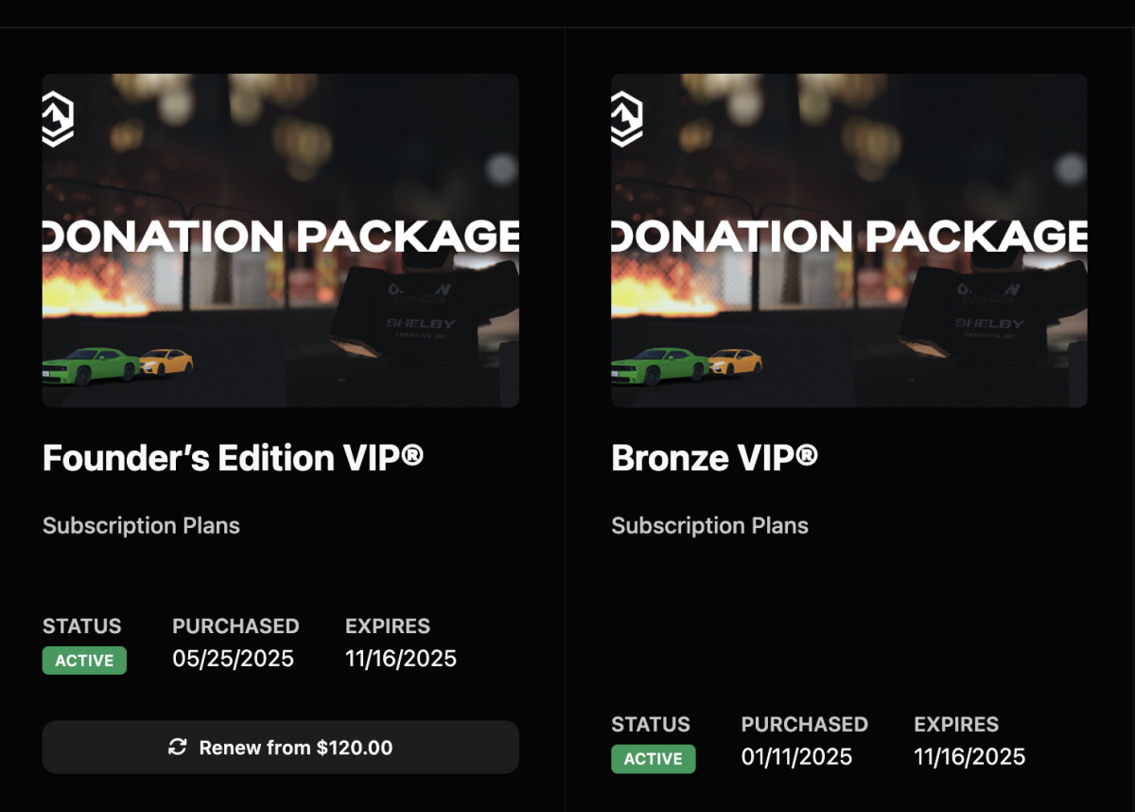Click the 01/11/2025 purchase date
The image size is (1135, 812).
pos(796,757)
